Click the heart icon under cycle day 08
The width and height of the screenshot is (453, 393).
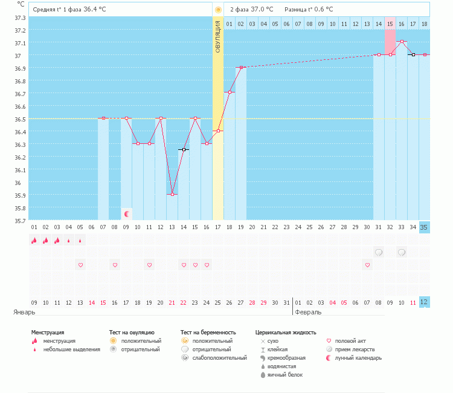(115, 265)
